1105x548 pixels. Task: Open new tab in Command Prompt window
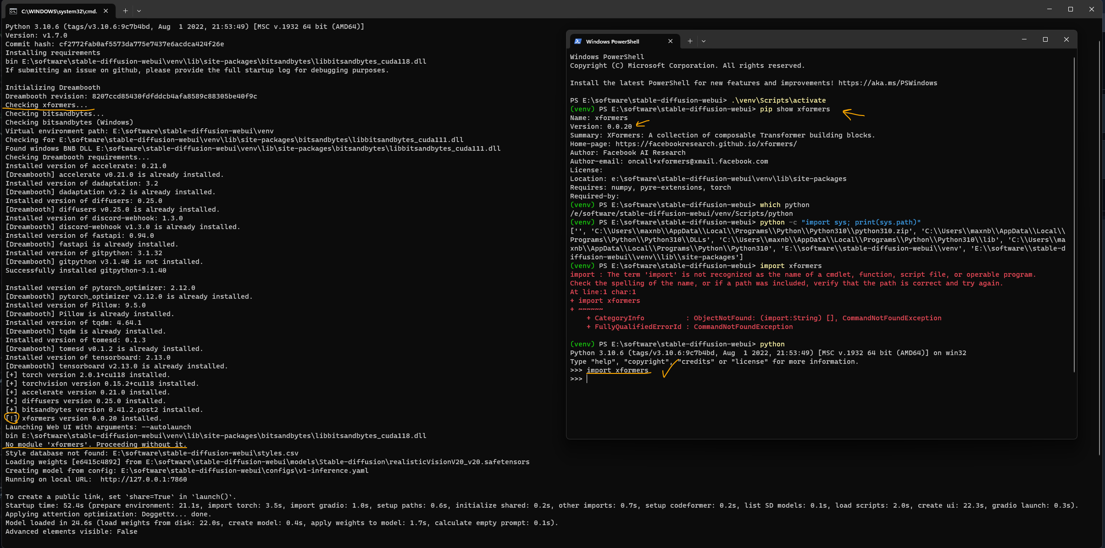point(125,11)
